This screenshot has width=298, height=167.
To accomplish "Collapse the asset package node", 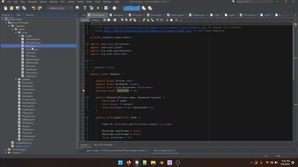I will 16,32.
